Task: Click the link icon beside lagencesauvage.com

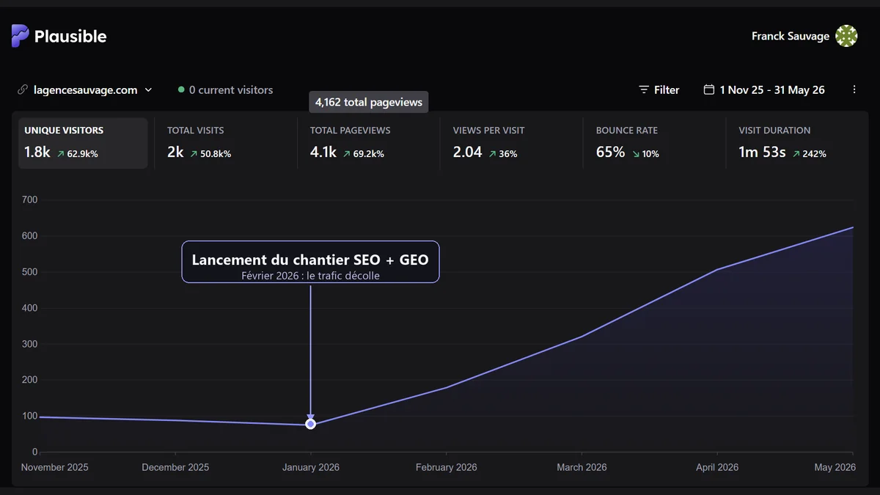Action: (x=23, y=90)
